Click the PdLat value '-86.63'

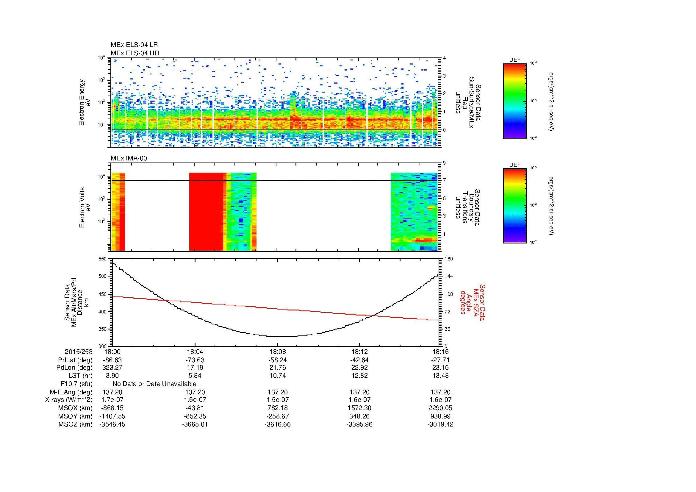click(x=112, y=360)
